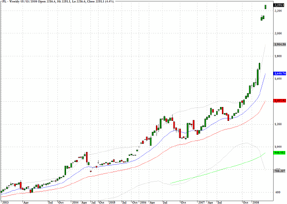Select the black 2,251.1 last price label
Screen dimensions: 287x204
point(279,5)
